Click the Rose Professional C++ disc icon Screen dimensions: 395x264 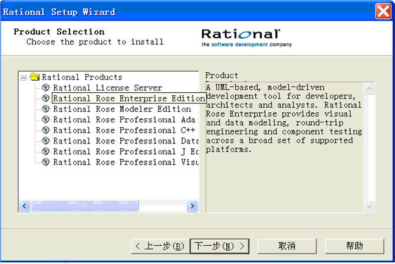click(x=45, y=130)
